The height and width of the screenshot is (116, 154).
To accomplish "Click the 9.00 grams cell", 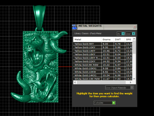I will [x=107, y=44].
